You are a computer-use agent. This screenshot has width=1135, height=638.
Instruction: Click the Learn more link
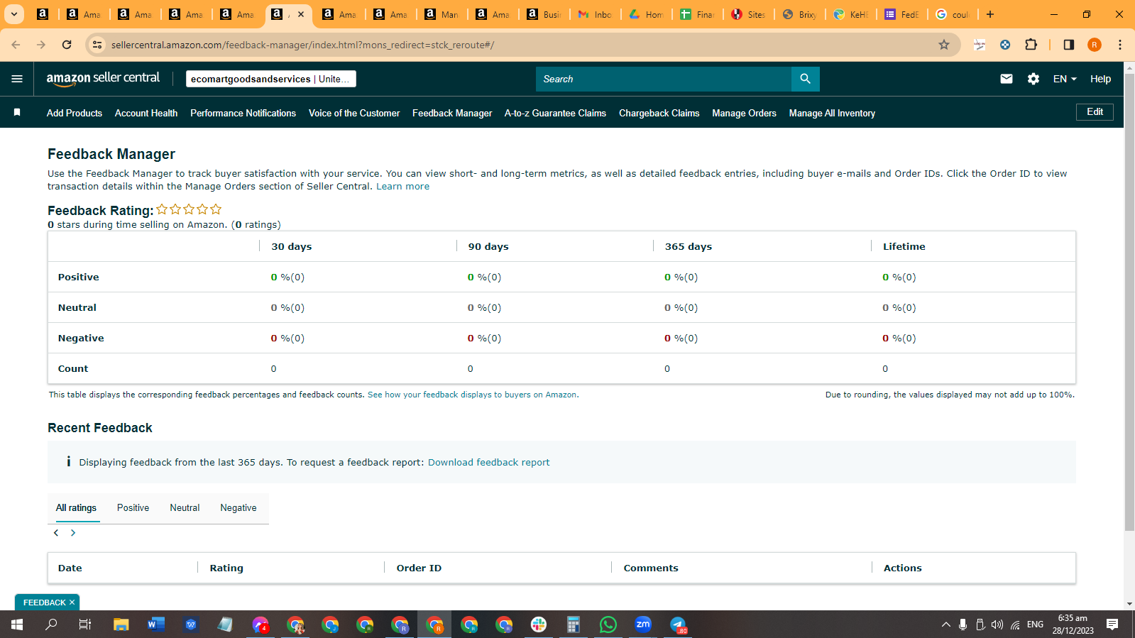click(x=402, y=187)
